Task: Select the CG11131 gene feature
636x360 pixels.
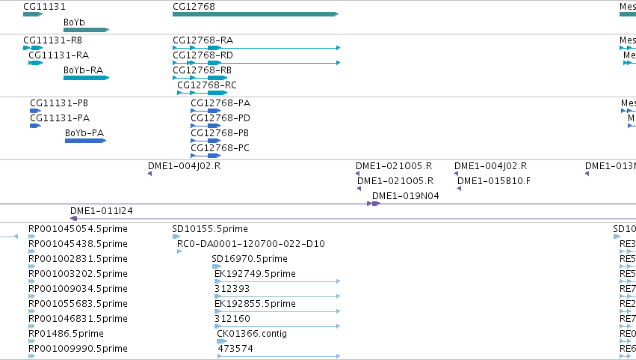Action: click(33, 14)
